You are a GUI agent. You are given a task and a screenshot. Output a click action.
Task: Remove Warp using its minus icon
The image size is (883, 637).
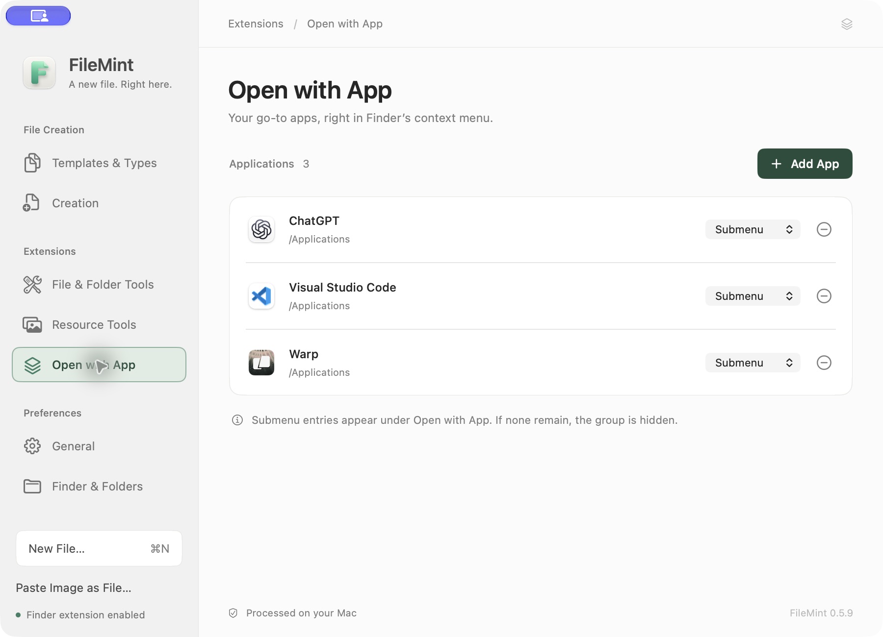824,363
